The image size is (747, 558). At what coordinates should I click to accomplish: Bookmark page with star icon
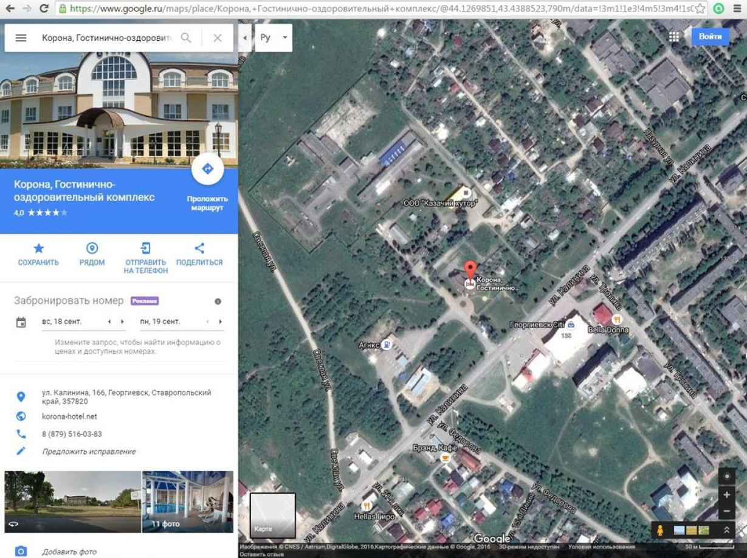pos(700,9)
